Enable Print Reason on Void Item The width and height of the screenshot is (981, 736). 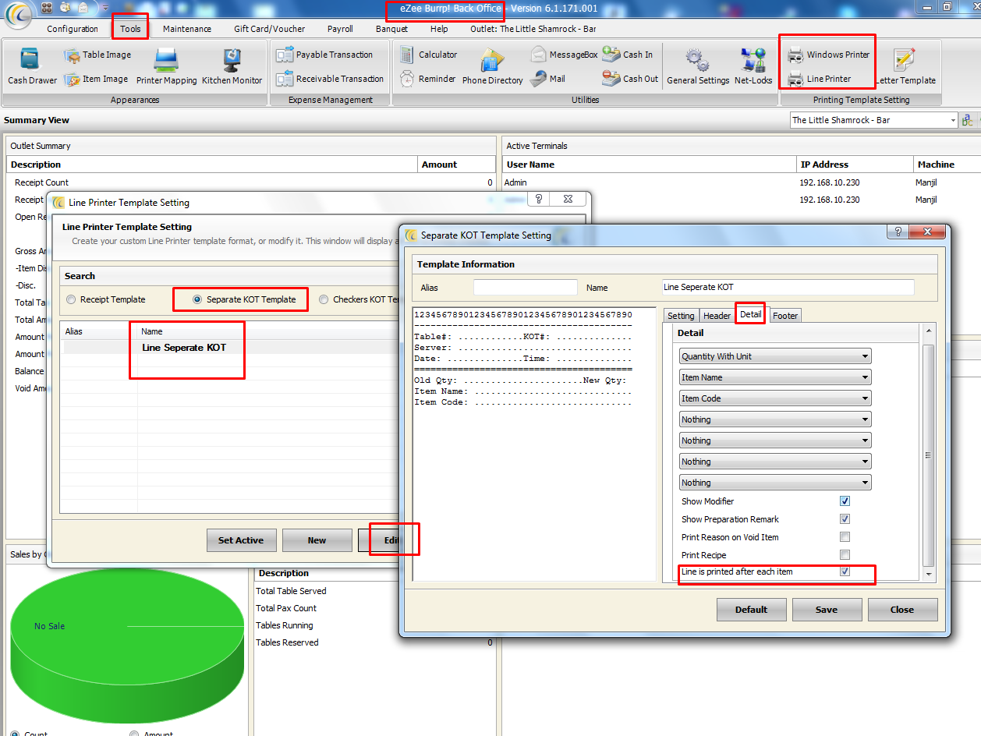pyautogui.click(x=845, y=537)
